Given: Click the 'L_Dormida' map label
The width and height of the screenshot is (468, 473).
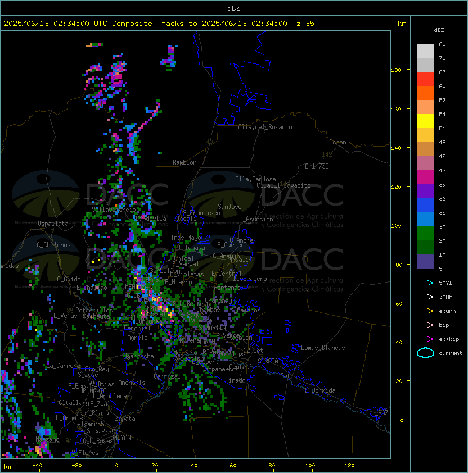Looking at the screenshot, I should click(x=320, y=390).
